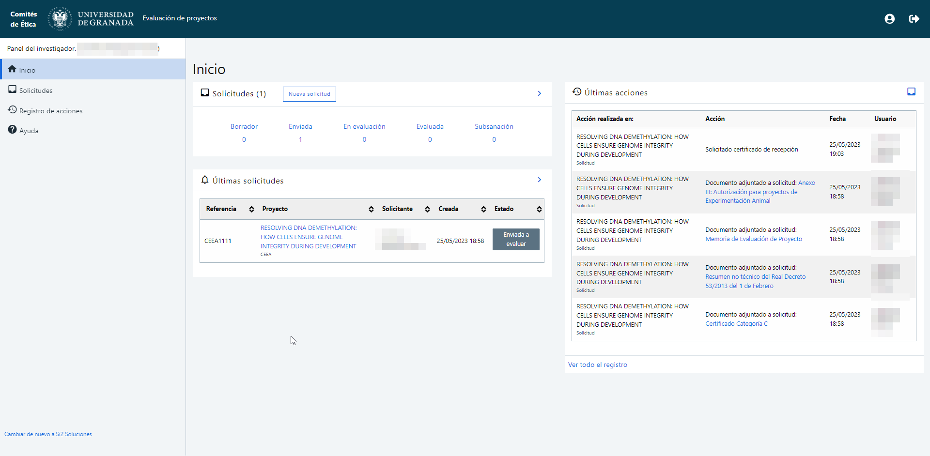Viewport: 930px width, 456px height.
Task: Open the inbox icon in Últimas acciones
Action: [911, 92]
